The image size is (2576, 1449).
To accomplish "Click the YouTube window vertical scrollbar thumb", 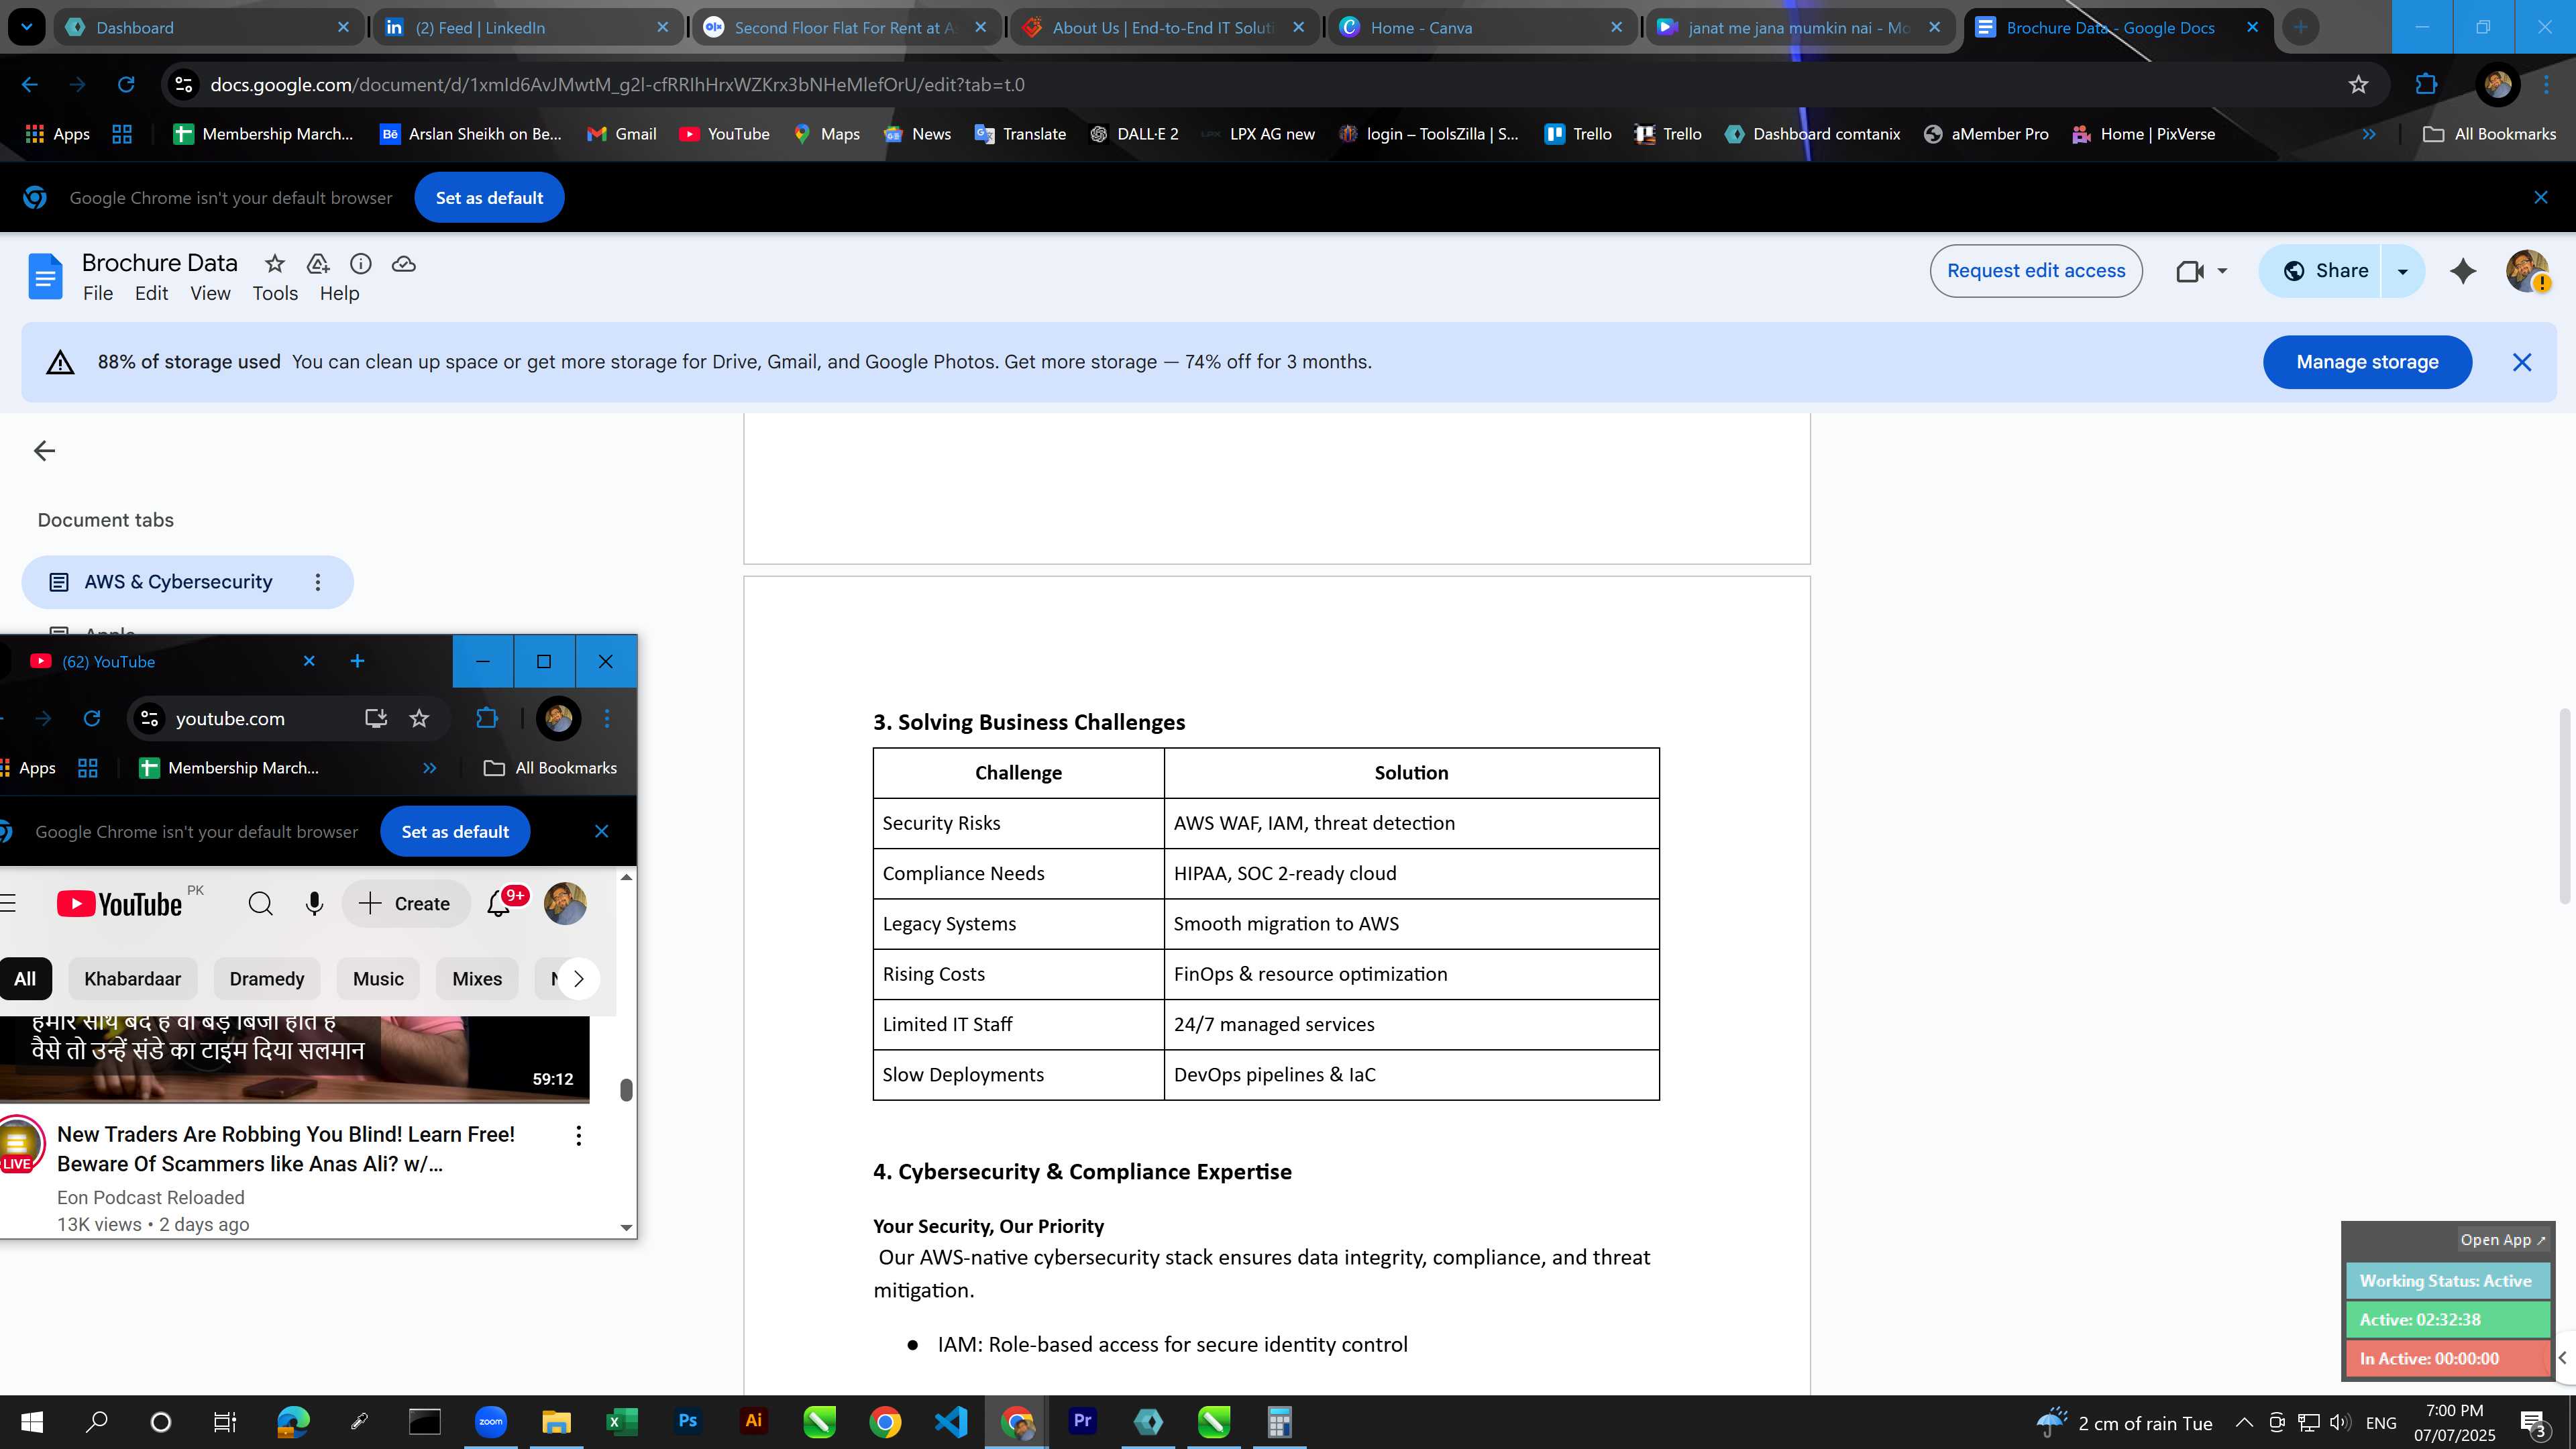I will 626,1089.
